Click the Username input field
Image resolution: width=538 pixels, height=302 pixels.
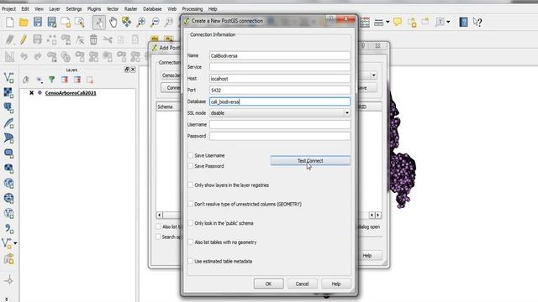(x=280, y=125)
